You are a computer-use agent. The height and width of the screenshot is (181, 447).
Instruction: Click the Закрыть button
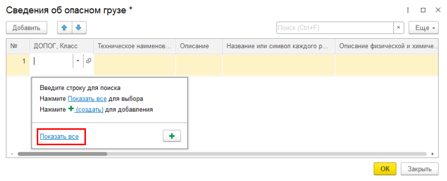pyautogui.click(x=419, y=169)
